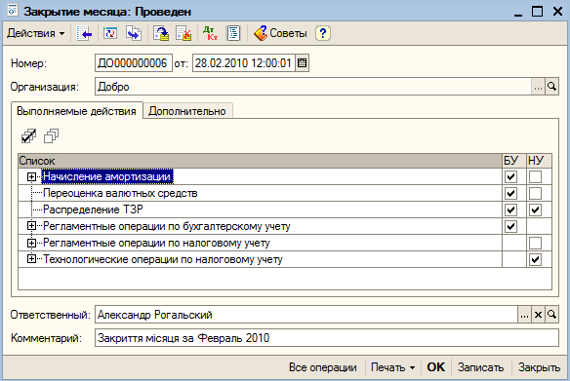The image size is (570, 381).
Task: Click the cancel posting icon with red X
Action: point(183,33)
